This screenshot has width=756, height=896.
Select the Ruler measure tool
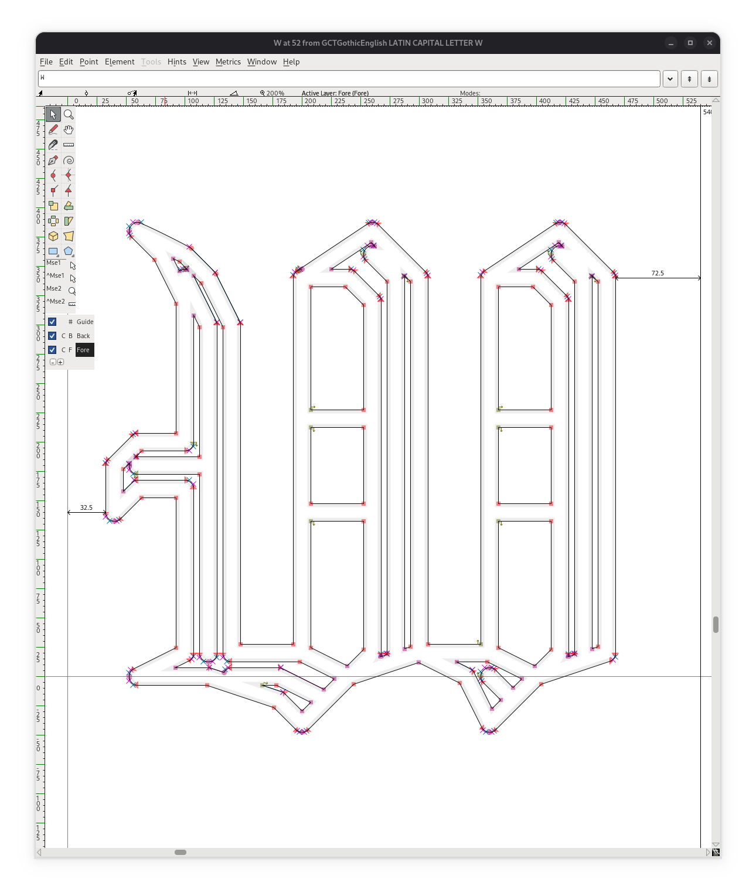tap(69, 145)
